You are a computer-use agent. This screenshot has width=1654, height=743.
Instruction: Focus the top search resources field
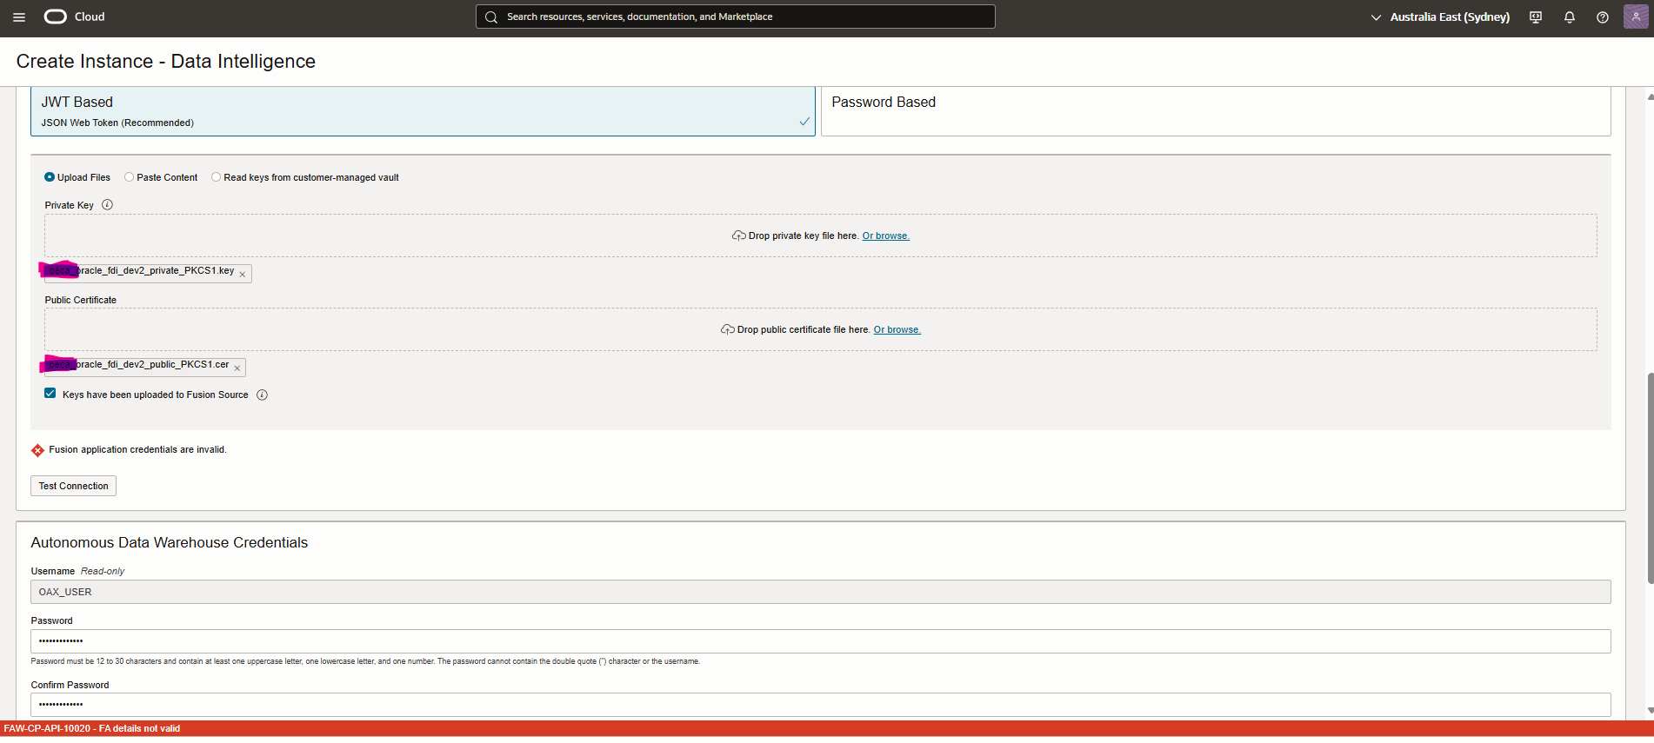(x=736, y=17)
